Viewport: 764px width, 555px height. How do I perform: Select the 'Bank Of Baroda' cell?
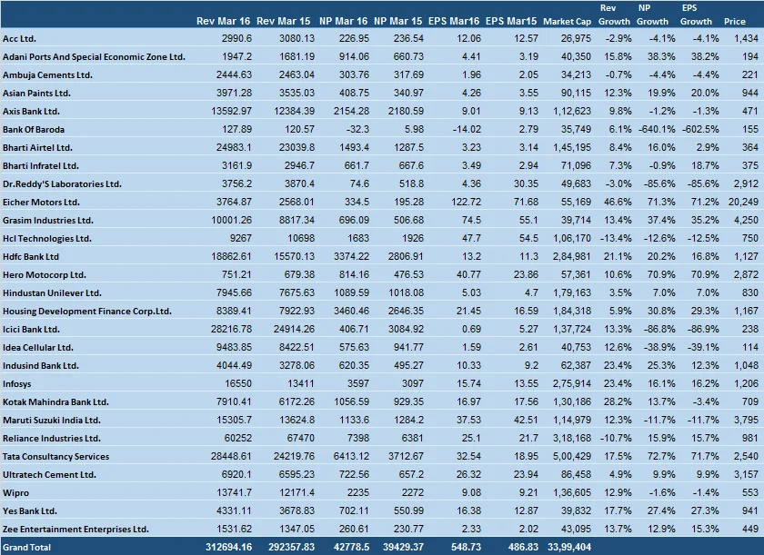point(33,129)
